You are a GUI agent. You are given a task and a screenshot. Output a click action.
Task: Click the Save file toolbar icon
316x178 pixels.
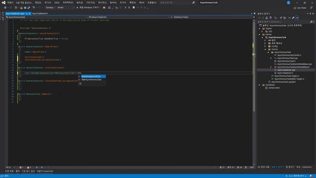[25, 7]
